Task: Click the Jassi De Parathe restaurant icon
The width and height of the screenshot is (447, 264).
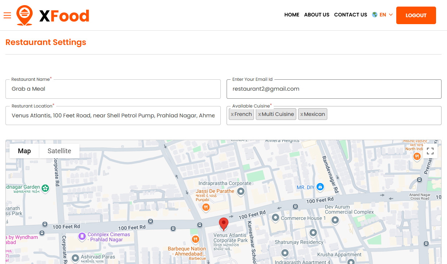Action: click(206, 207)
